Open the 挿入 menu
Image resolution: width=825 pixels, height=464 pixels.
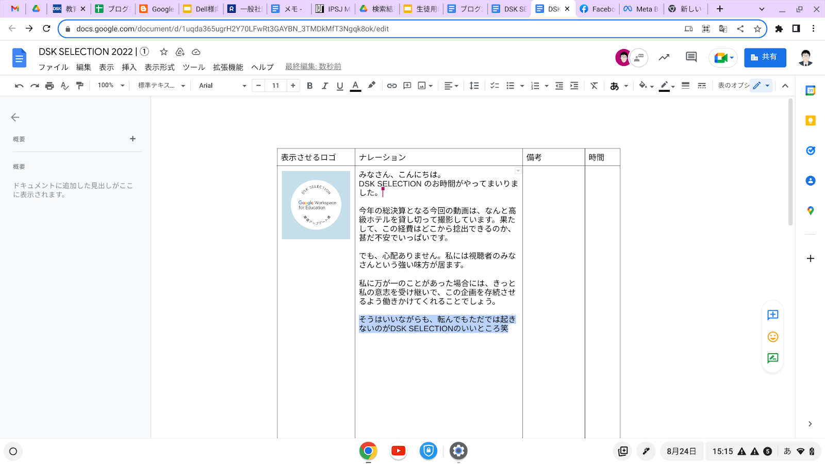click(x=129, y=67)
